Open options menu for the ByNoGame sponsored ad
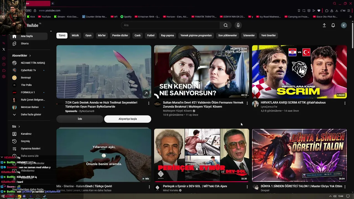This screenshot has height=199, width=354. pos(149,103)
